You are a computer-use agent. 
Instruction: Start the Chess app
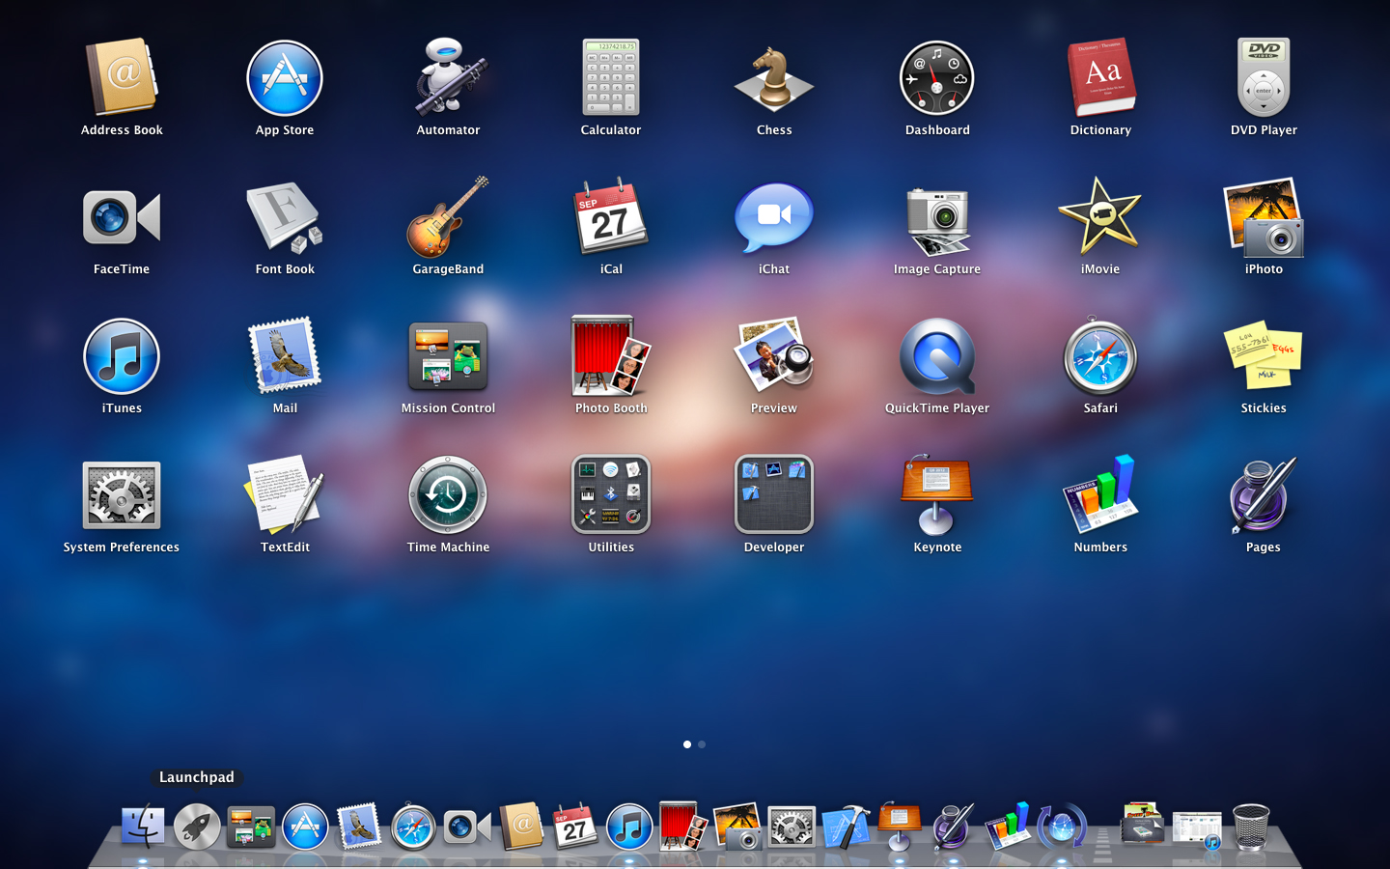coord(774,78)
